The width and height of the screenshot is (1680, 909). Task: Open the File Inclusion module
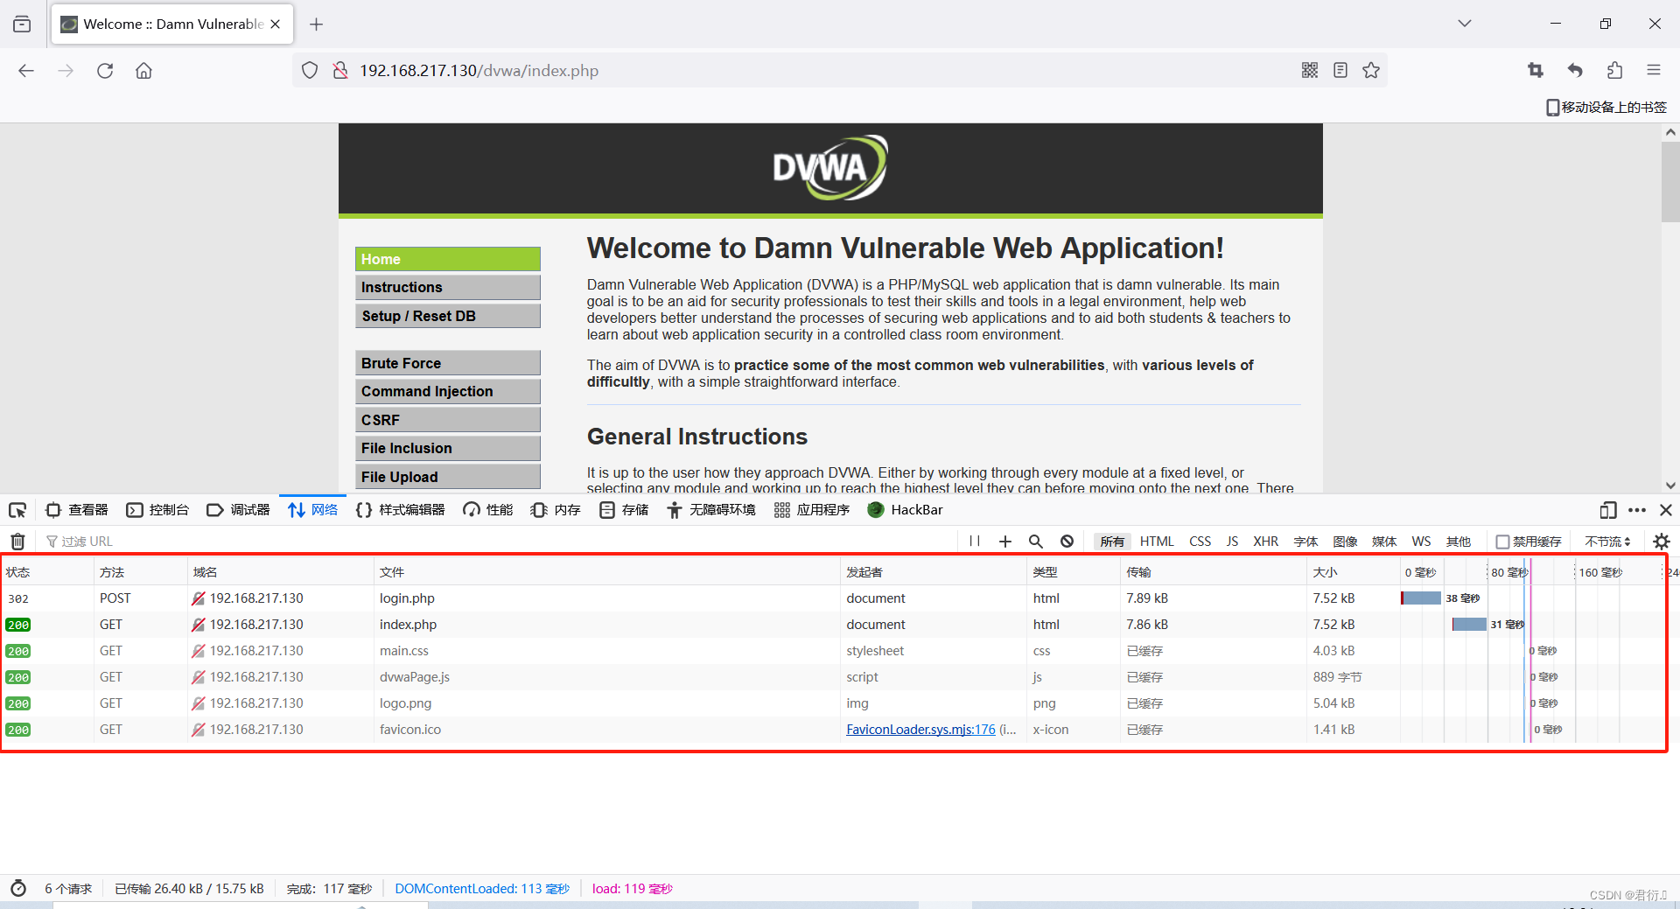(448, 448)
